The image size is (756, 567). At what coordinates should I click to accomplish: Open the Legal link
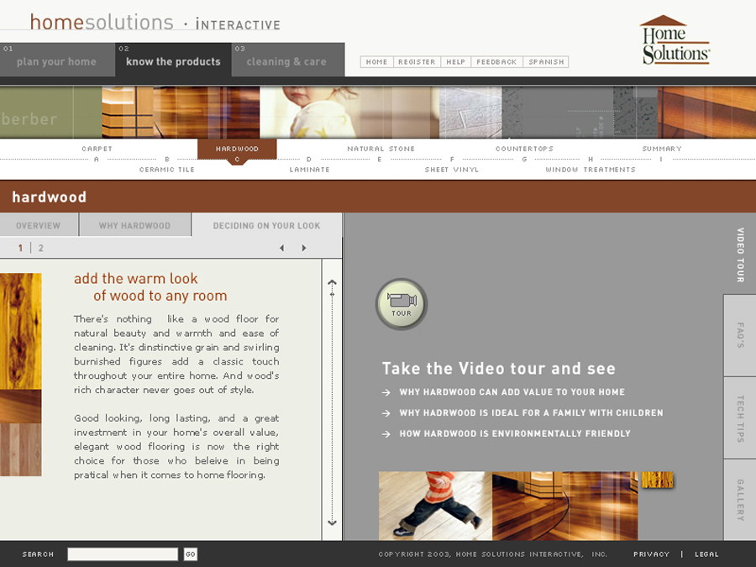(x=706, y=554)
